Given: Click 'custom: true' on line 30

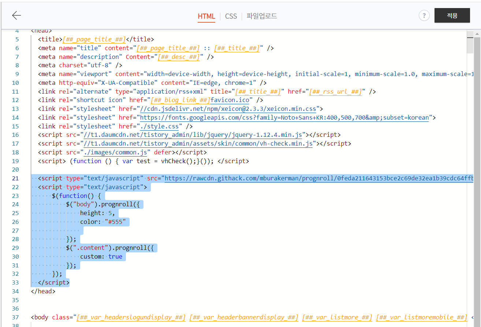Looking at the screenshot, I should (x=101, y=256).
